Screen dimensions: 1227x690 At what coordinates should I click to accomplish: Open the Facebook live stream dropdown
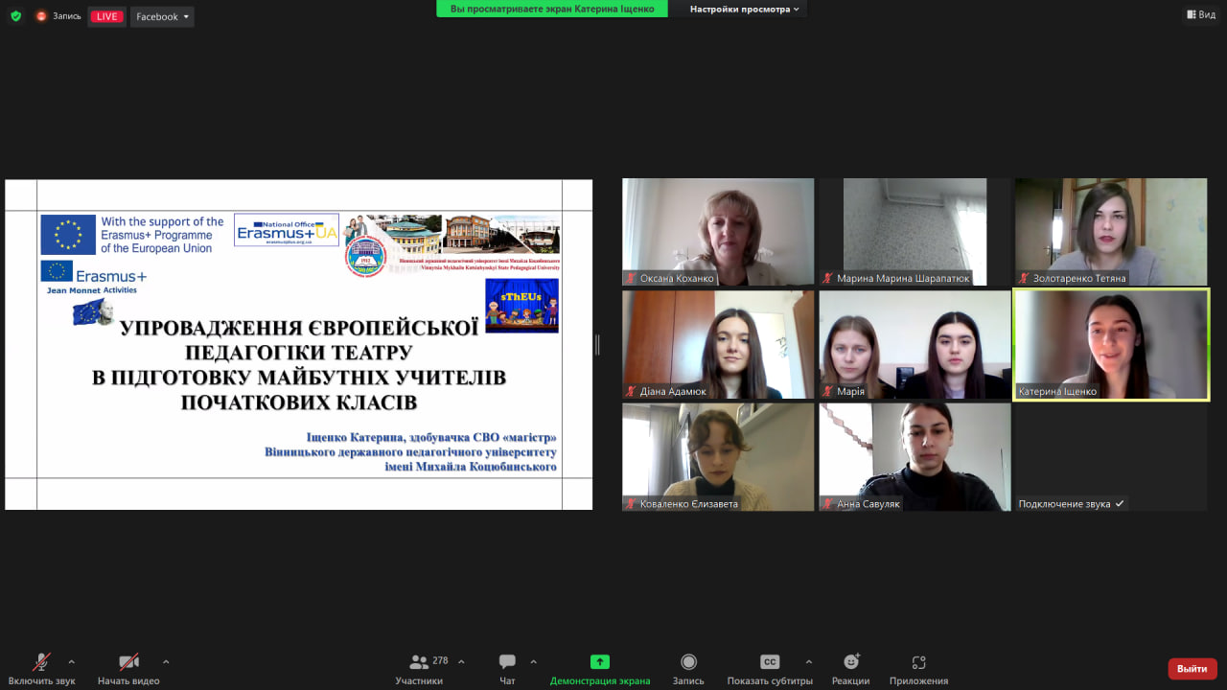click(163, 16)
